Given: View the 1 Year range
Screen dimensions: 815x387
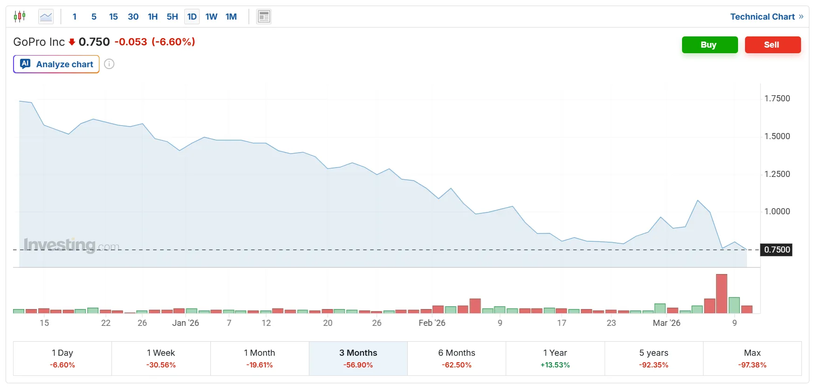Looking at the screenshot, I should 555,358.
